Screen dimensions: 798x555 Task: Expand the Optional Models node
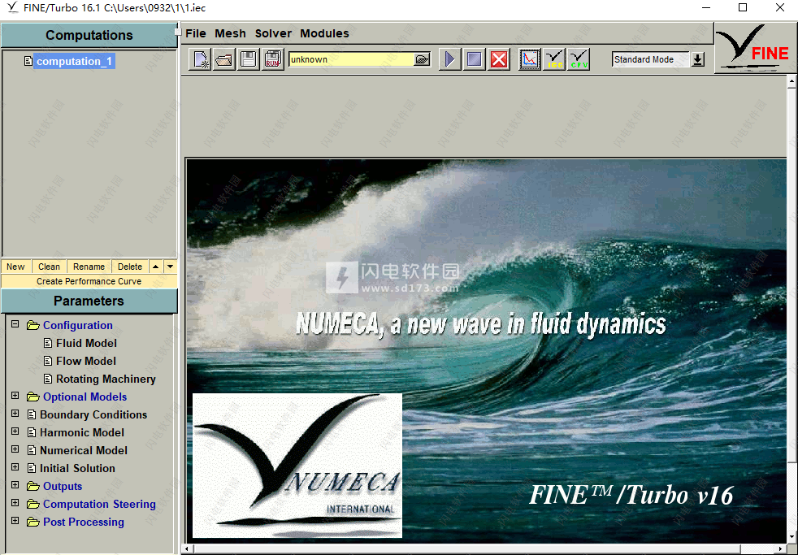click(x=15, y=396)
